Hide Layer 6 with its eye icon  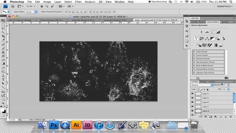pyautogui.click(x=192, y=111)
